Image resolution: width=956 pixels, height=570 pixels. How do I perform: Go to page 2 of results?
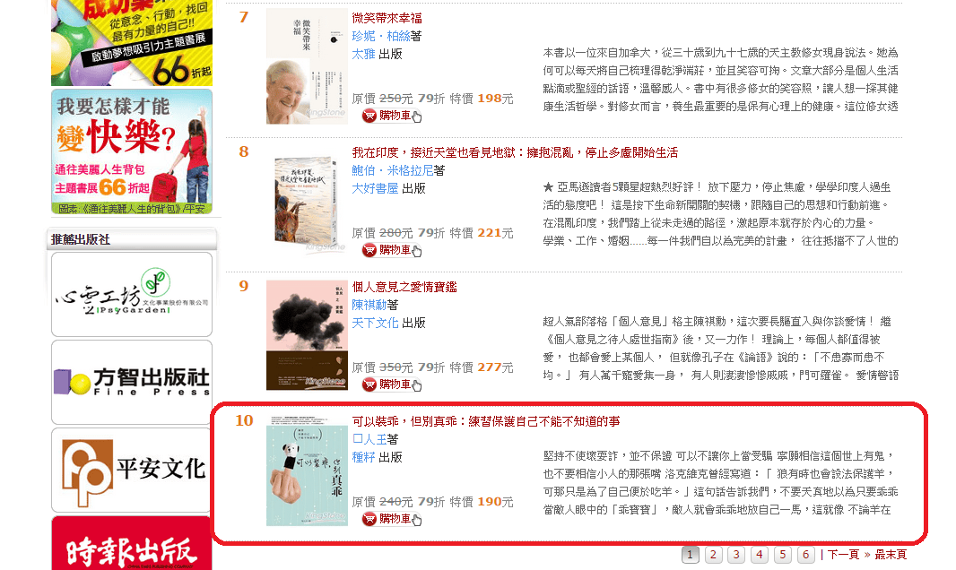(713, 554)
